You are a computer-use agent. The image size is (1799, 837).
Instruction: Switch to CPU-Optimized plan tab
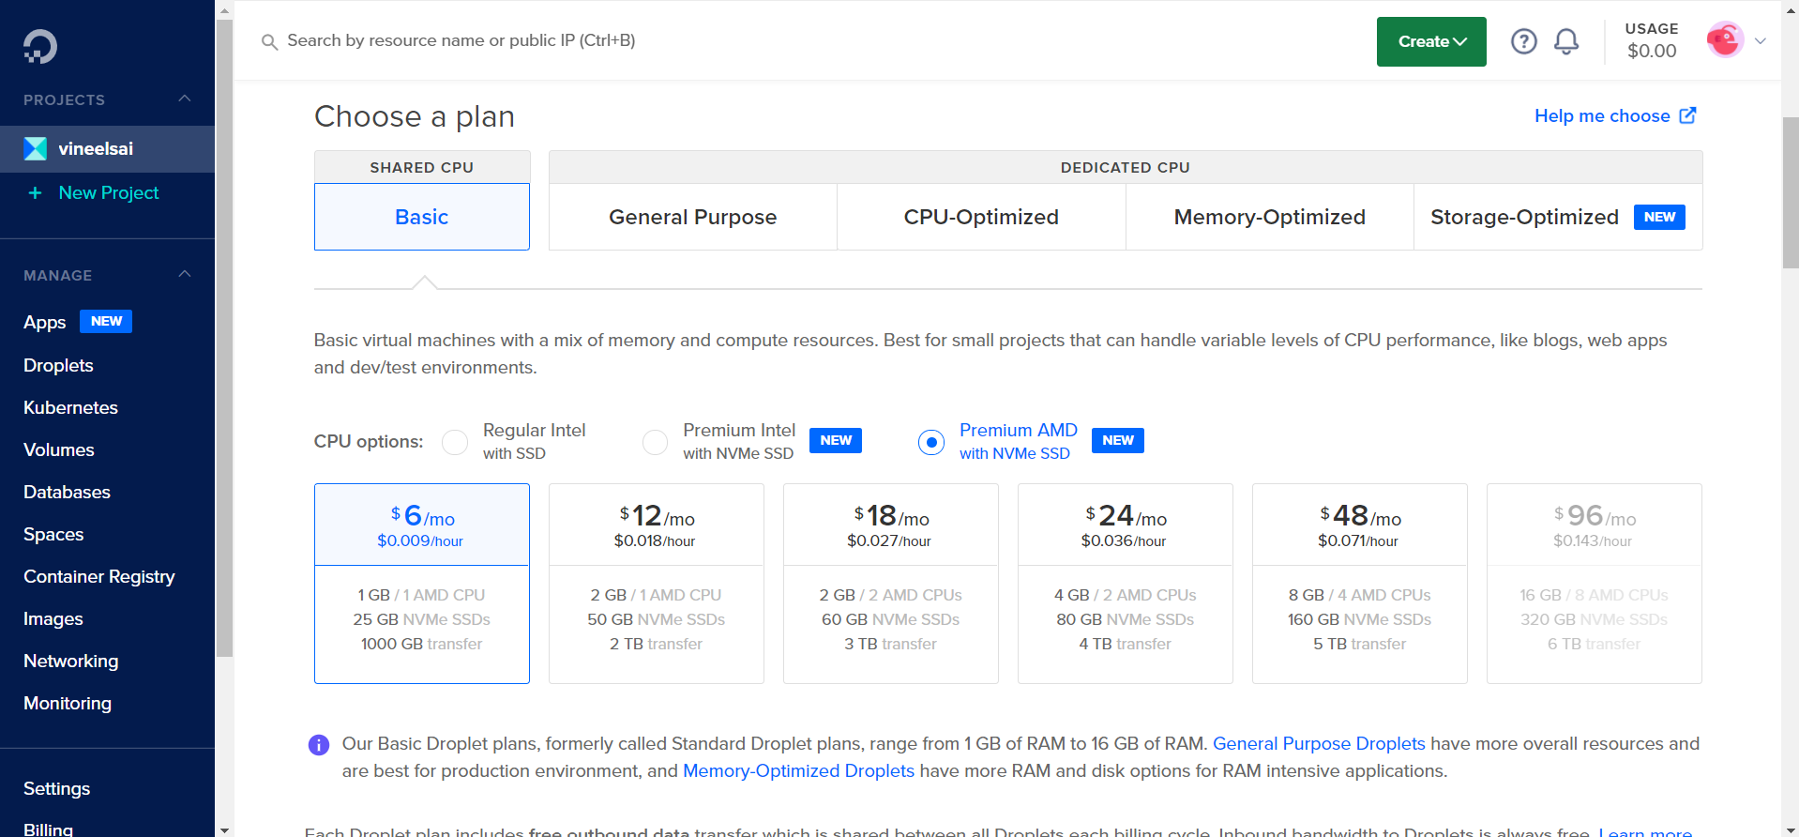980,217
